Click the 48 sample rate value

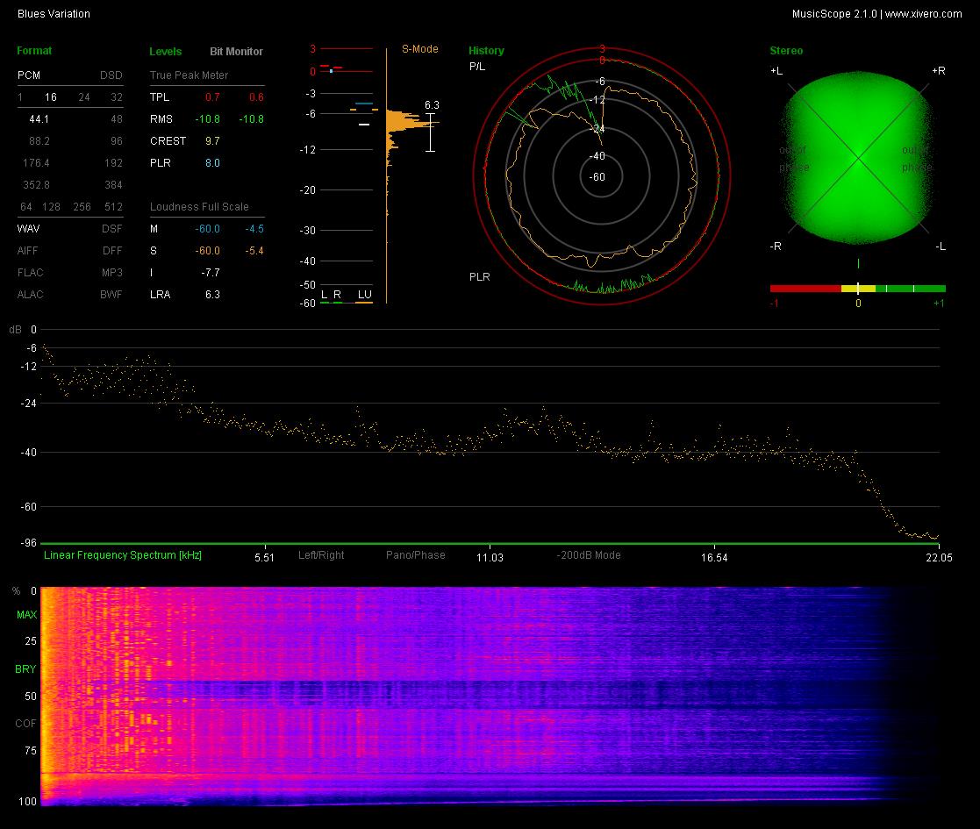click(117, 118)
